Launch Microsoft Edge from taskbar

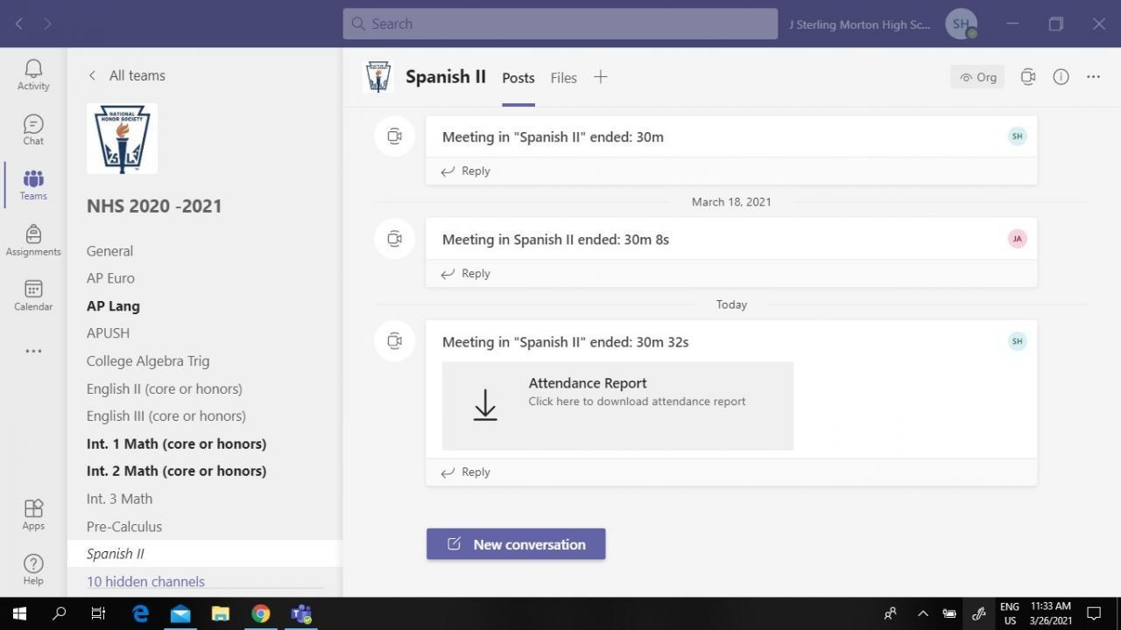(x=140, y=613)
